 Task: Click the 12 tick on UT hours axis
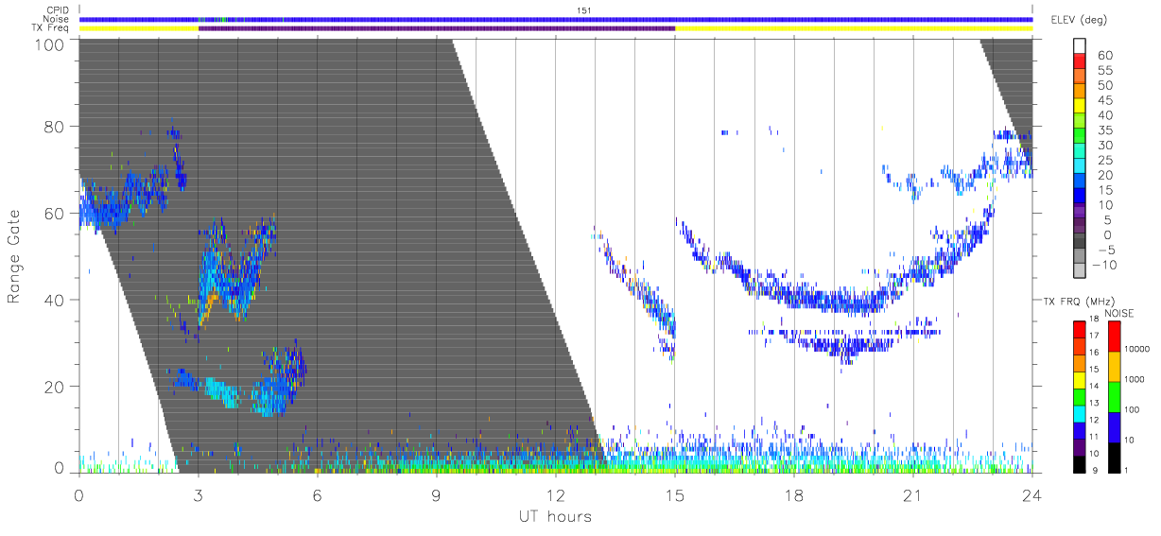(556, 494)
